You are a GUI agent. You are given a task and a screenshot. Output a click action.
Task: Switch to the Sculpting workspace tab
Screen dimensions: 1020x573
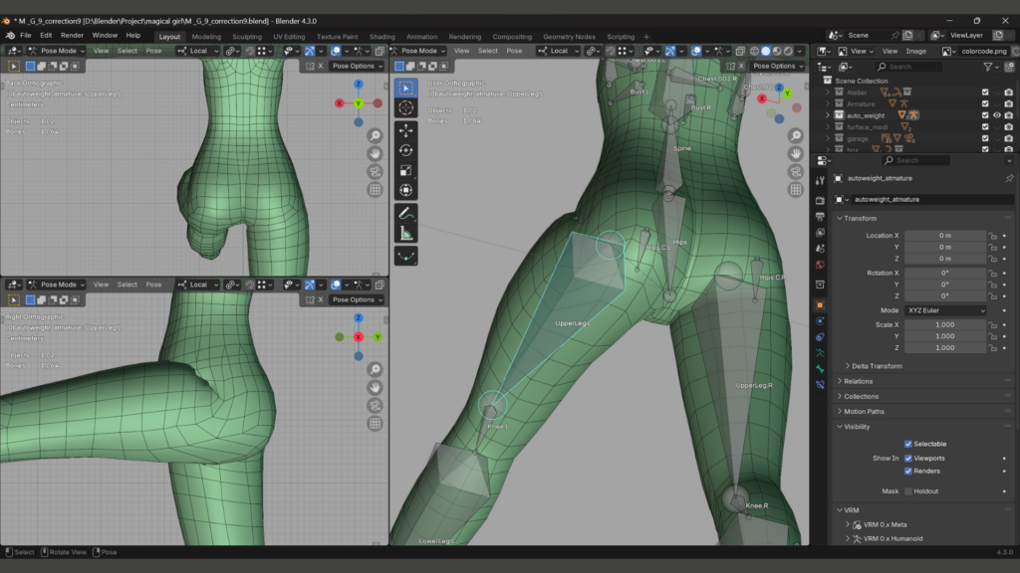pyautogui.click(x=247, y=37)
